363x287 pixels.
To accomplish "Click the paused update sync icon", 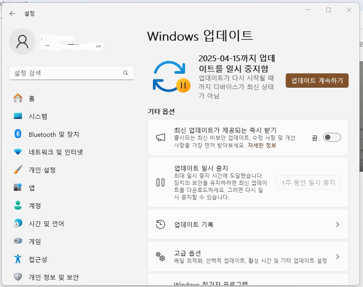I will 171,76.
